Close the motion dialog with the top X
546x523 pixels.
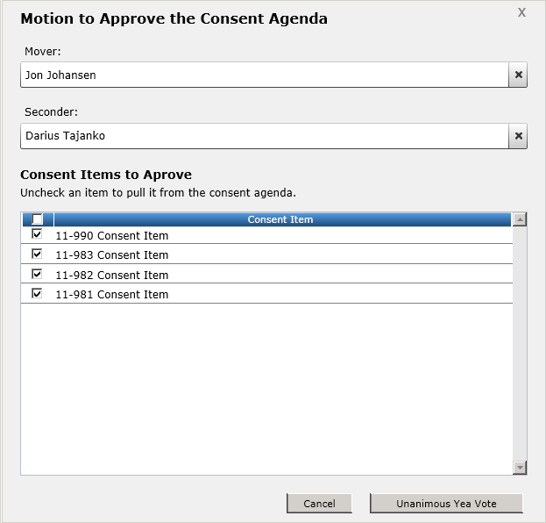[521, 12]
